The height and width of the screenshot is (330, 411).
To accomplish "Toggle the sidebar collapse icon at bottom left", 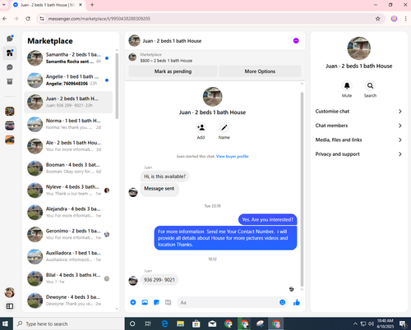I will [x=10, y=306].
